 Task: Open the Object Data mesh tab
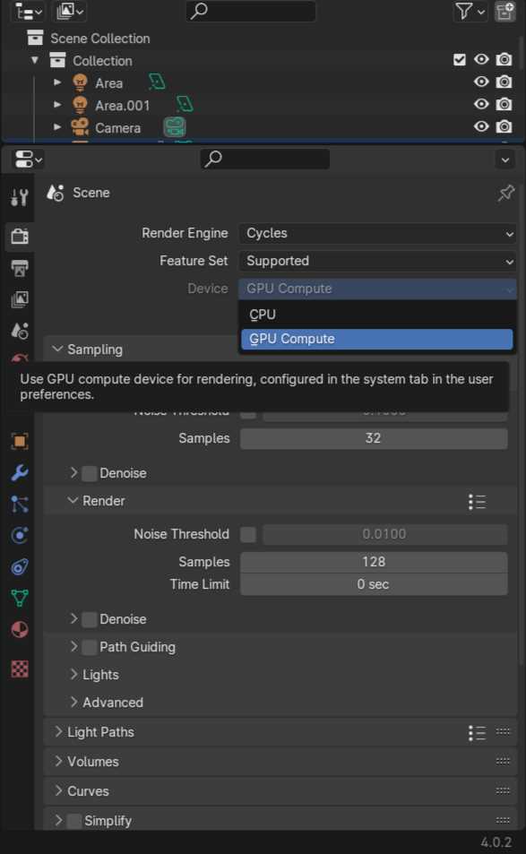point(20,599)
